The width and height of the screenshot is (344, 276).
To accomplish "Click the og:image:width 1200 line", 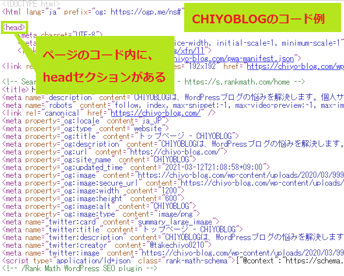I will pos(93,190).
